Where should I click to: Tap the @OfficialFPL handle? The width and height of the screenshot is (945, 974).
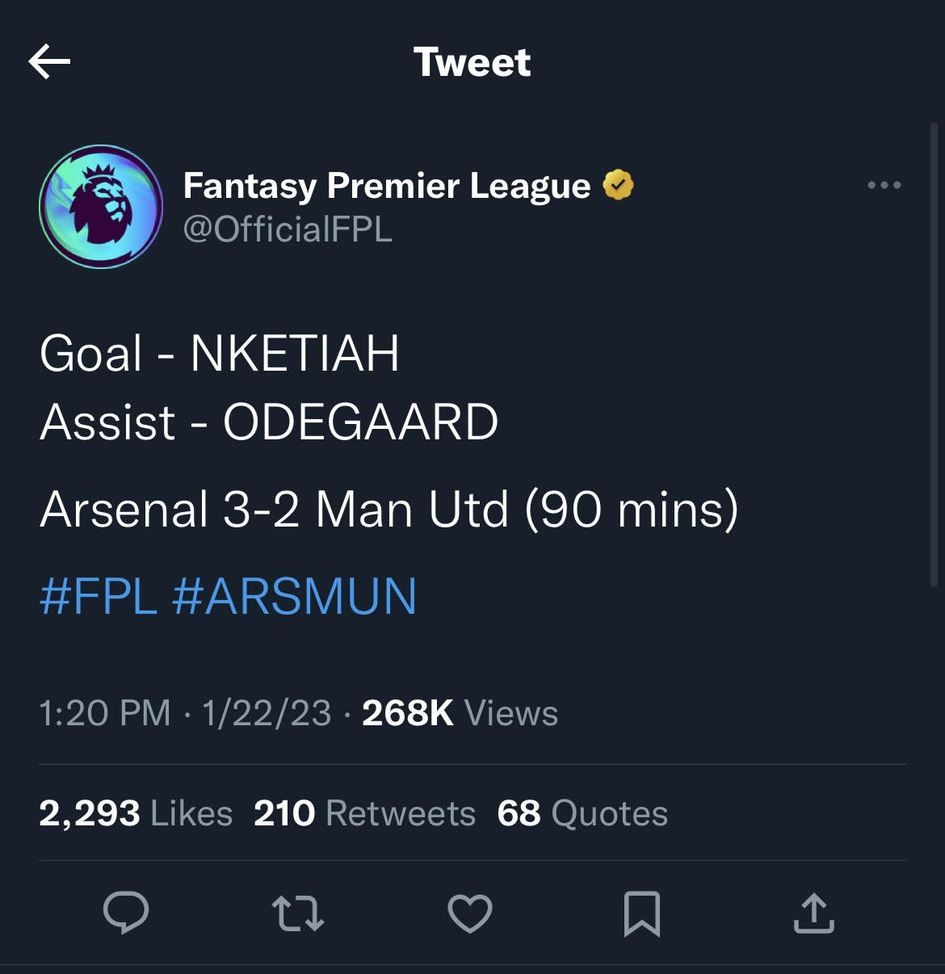(288, 229)
